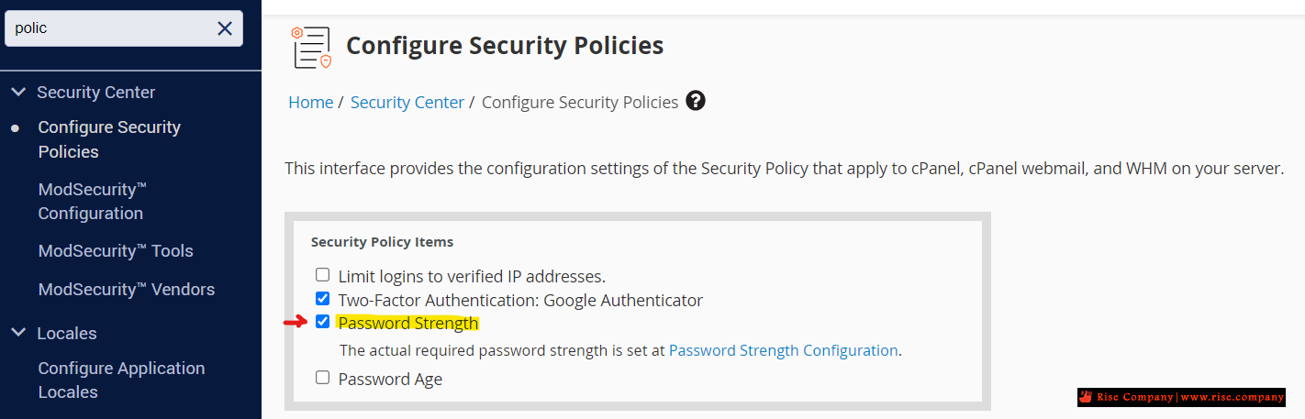Image resolution: width=1305 pixels, height=419 pixels.
Task: Check the Password Age option
Action: 322,378
